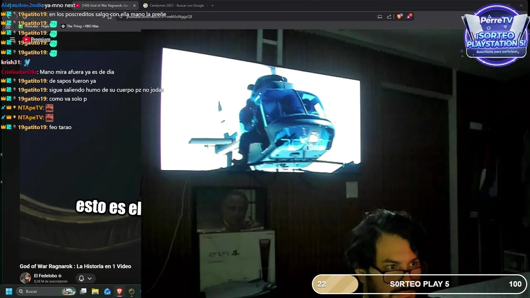Click chat username krish31

point(11,62)
